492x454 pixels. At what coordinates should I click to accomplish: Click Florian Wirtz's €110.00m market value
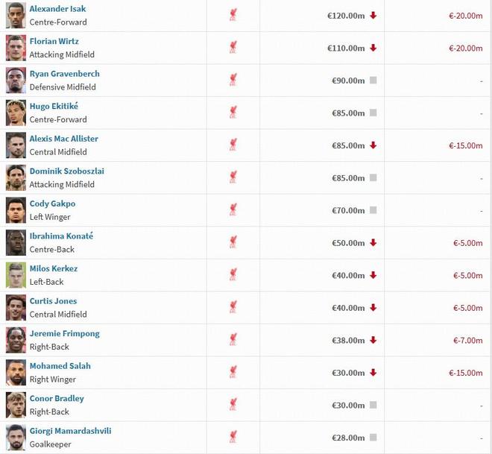click(x=346, y=48)
